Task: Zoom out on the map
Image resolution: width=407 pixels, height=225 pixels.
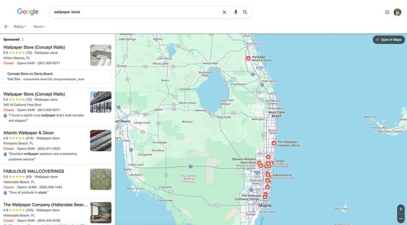Action: tap(401, 219)
